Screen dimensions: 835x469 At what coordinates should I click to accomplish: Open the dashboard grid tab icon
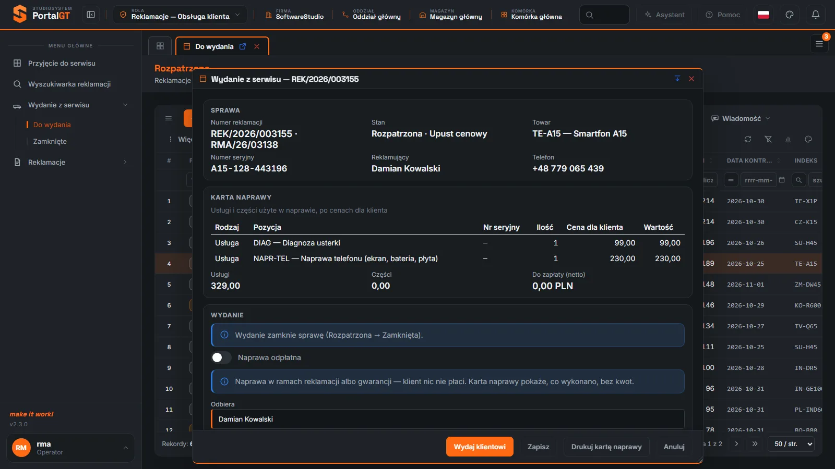point(160,46)
